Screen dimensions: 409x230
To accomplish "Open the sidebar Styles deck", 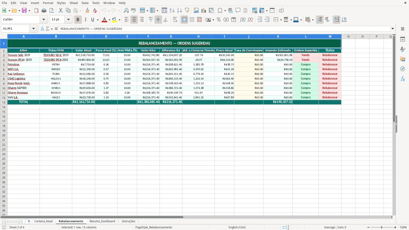I will tap(403, 49).
